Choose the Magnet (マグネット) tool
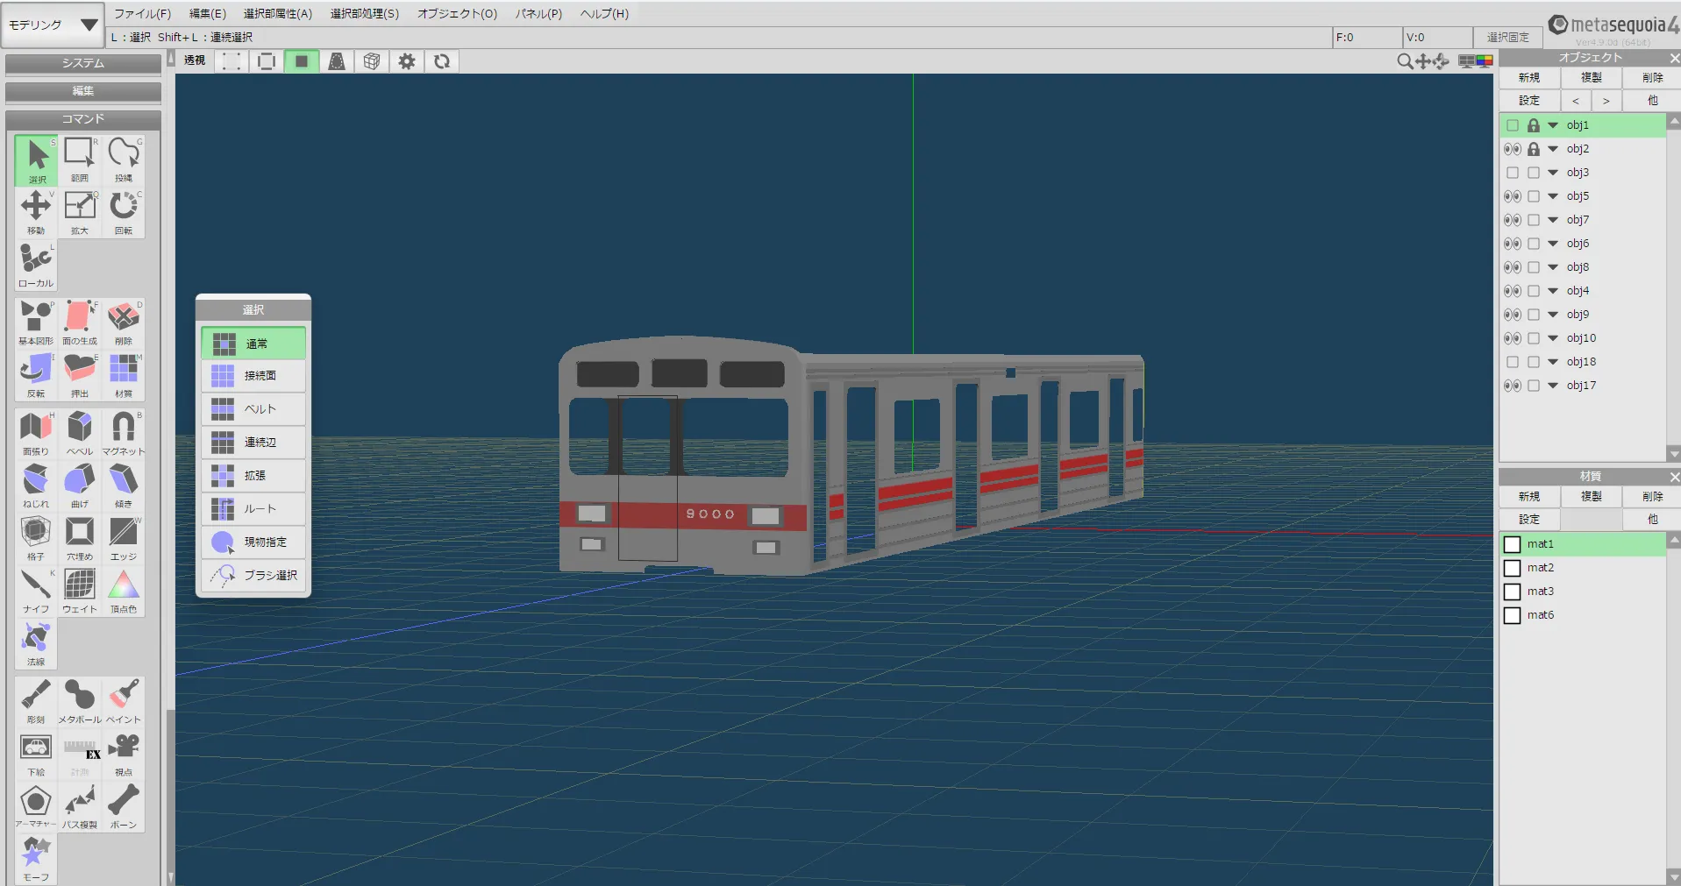 pyautogui.click(x=124, y=432)
